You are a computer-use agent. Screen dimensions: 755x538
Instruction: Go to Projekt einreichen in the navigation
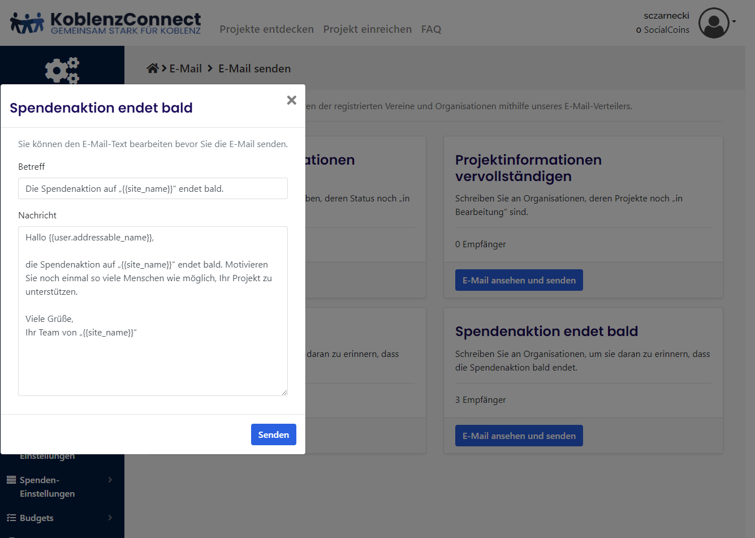tap(368, 29)
